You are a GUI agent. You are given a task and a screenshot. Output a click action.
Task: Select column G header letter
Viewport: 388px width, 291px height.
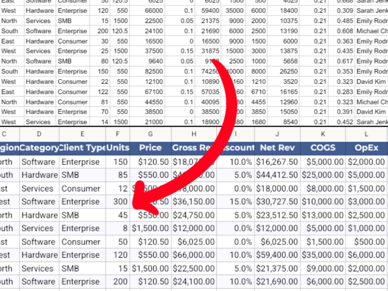151,134
